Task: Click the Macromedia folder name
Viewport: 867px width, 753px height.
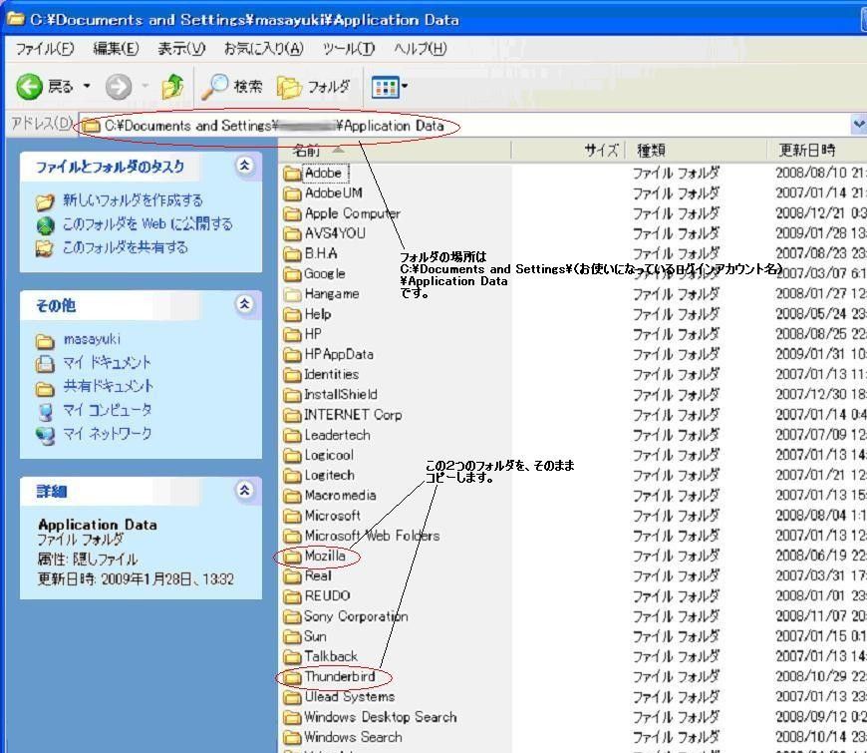Action: click(340, 495)
